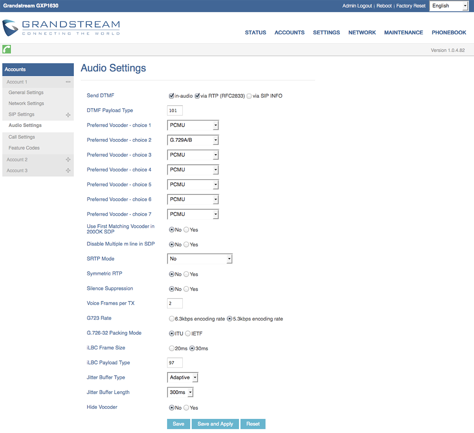Set Silence Suppression to Yes
Screen dimensions: 474x433
click(x=186, y=289)
